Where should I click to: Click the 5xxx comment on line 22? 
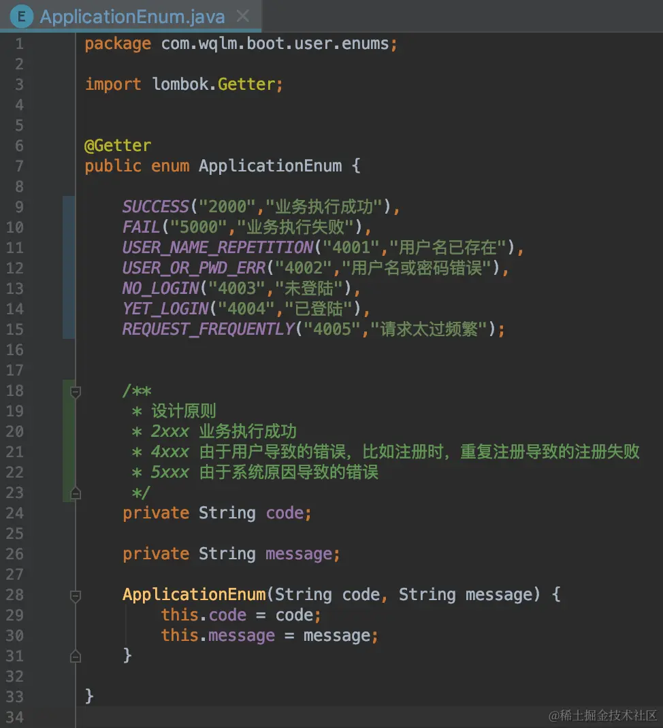[x=255, y=472]
